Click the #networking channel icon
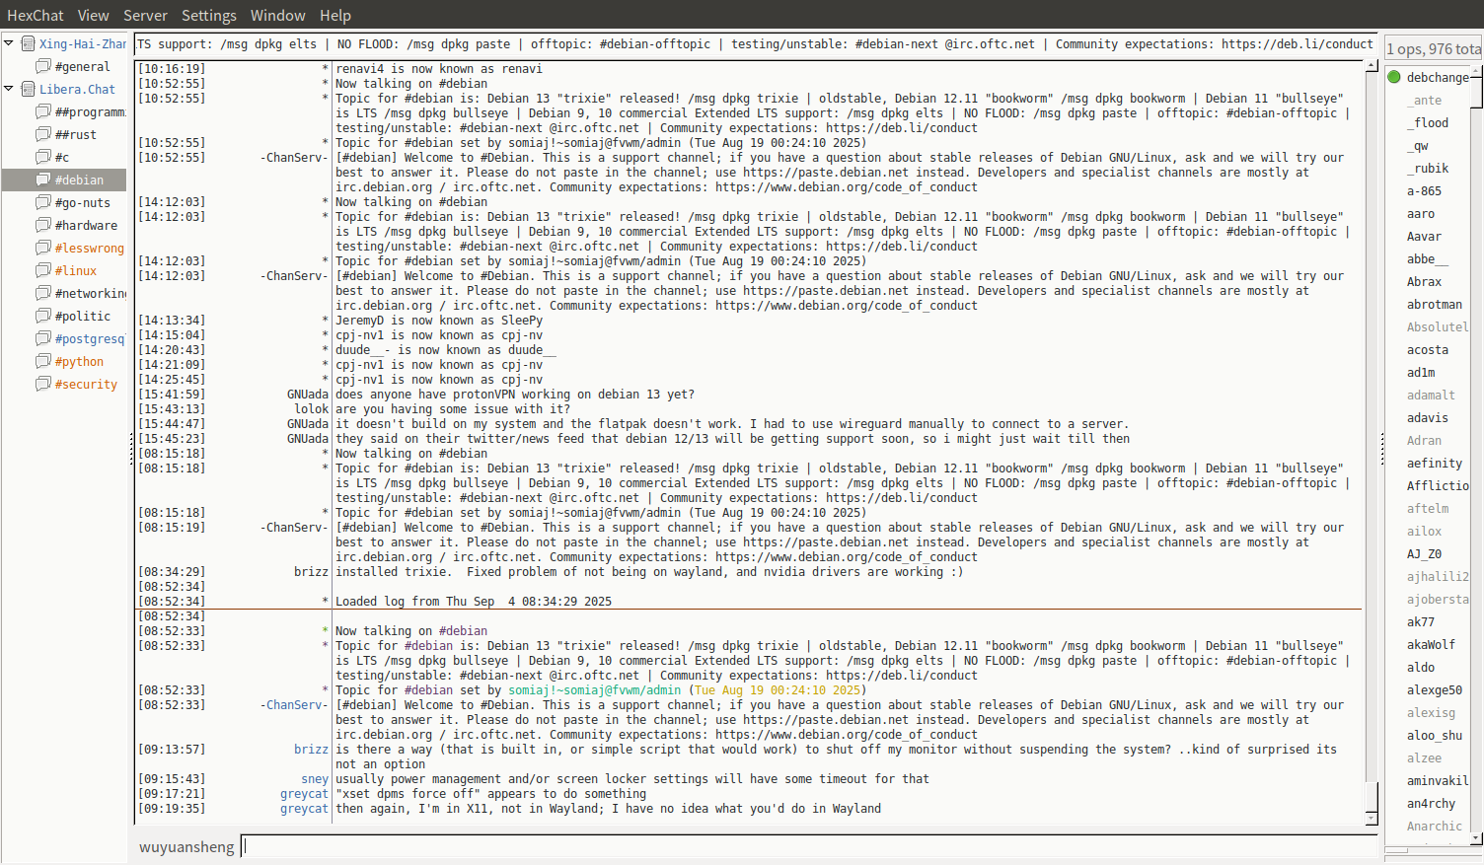Screen dimensions: 1484x865 pyautogui.click(x=43, y=293)
